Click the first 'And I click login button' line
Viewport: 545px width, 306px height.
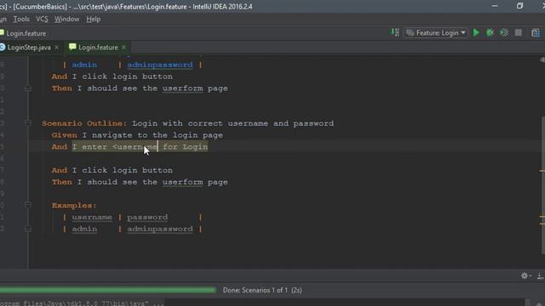coord(112,76)
